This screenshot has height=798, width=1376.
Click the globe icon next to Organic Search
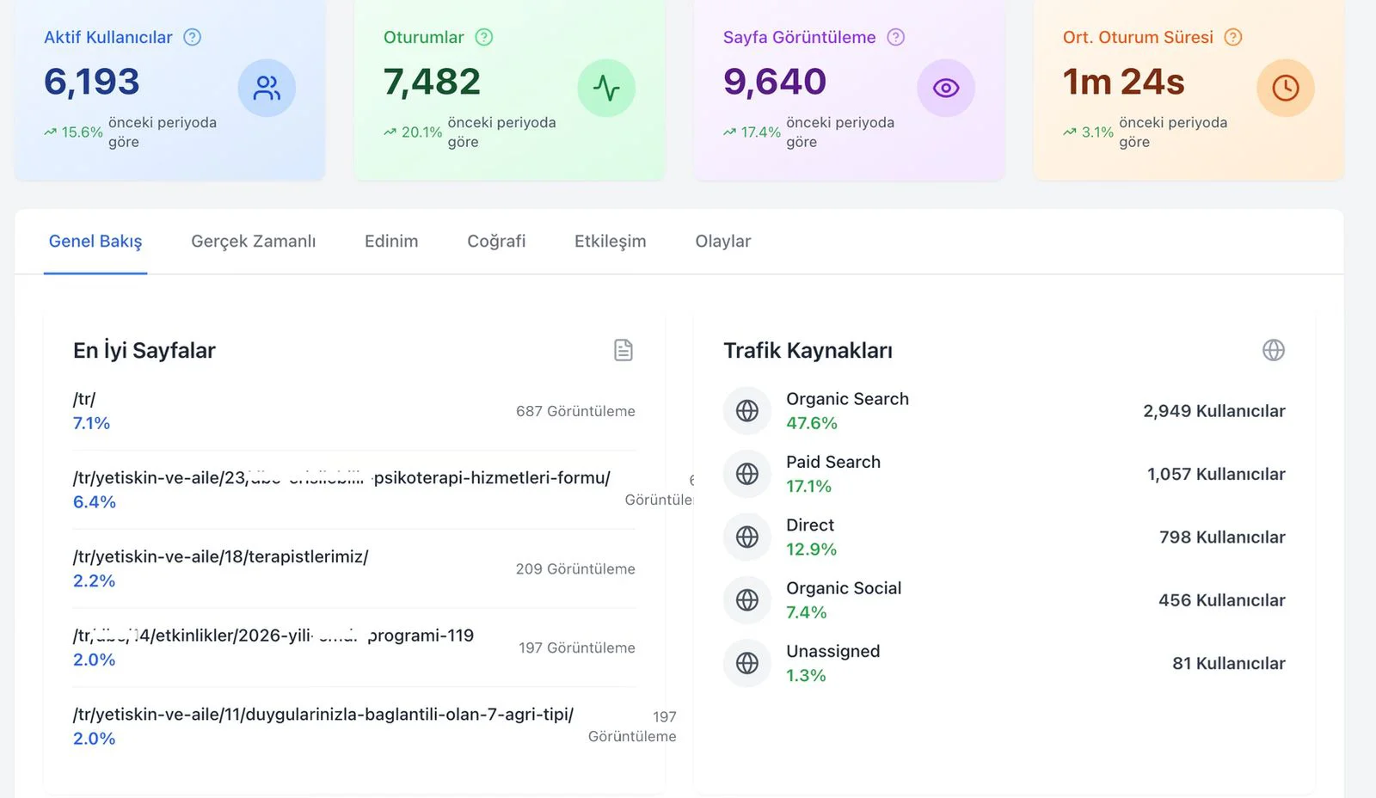coord(747,411)
